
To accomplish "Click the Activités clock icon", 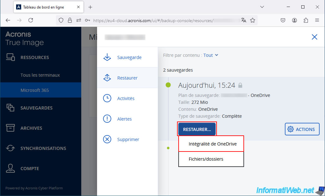I will coord(107,98).
